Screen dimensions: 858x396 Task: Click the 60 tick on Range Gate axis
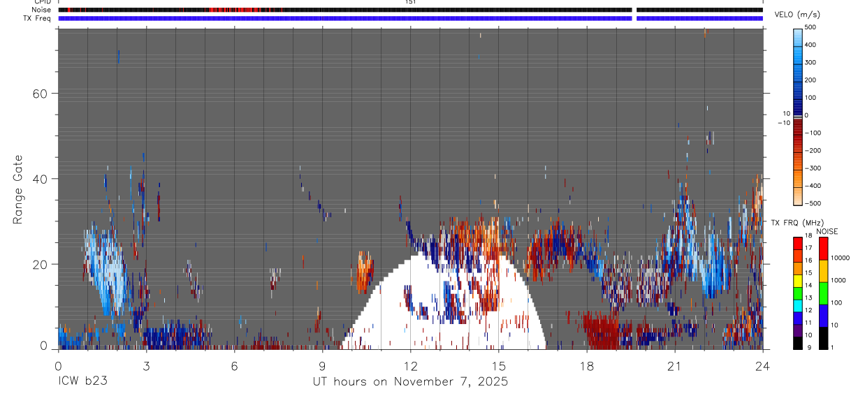39,94
